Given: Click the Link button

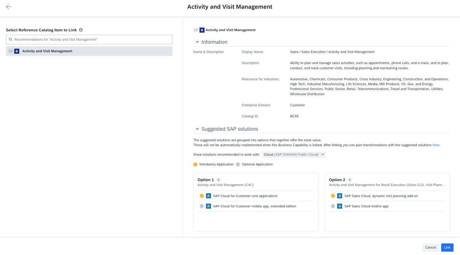Looking at the screenshot, I should (447, 247).
